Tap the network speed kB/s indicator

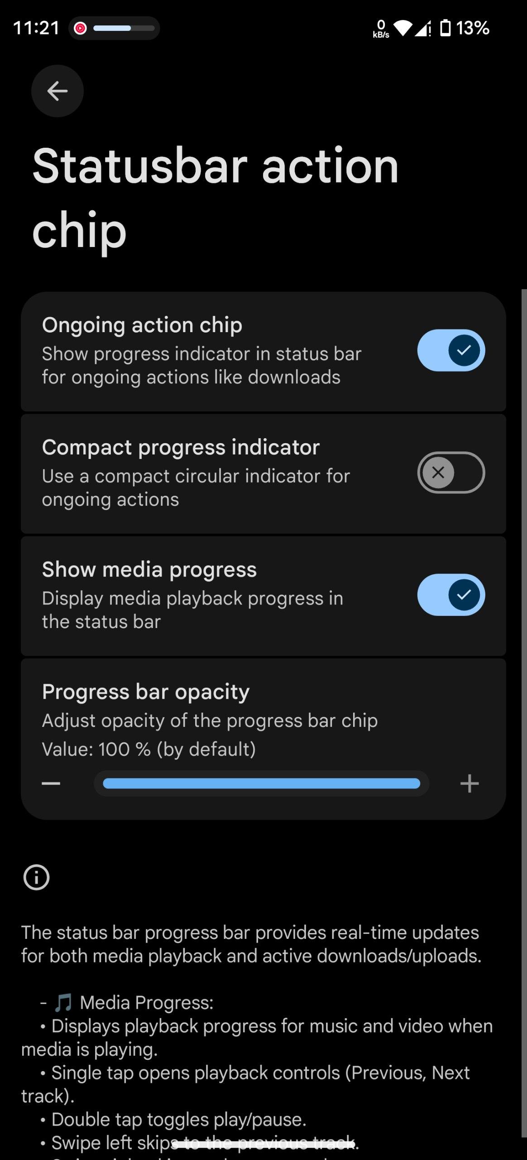(381, 29)
